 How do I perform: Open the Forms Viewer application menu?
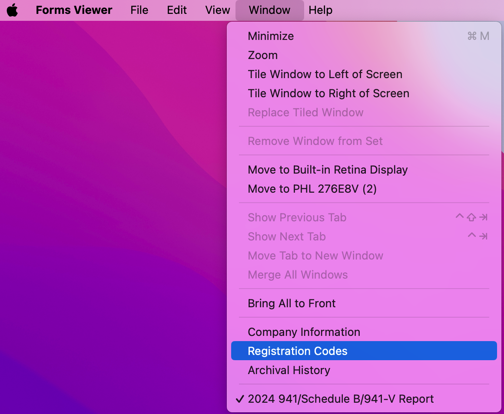74,10
